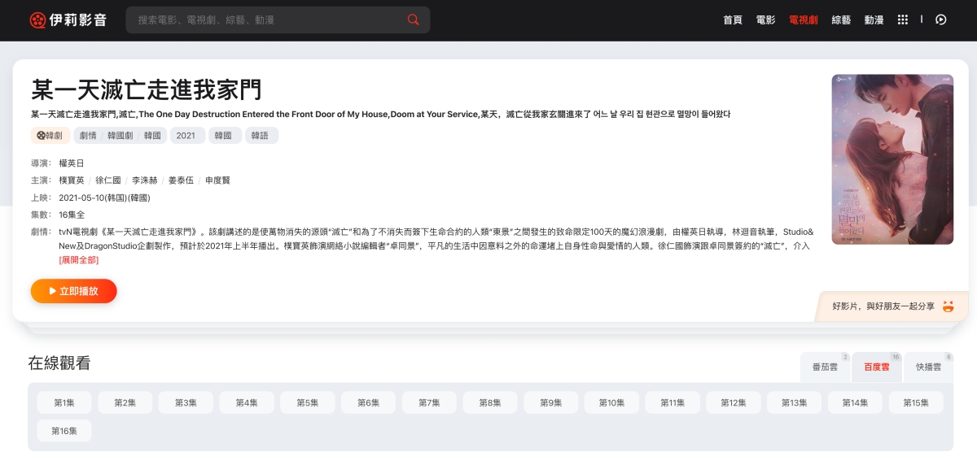The width and height of the screenshot is (977, 469).
Task: Click the 在線觀看 section heading
Action: 59,363
